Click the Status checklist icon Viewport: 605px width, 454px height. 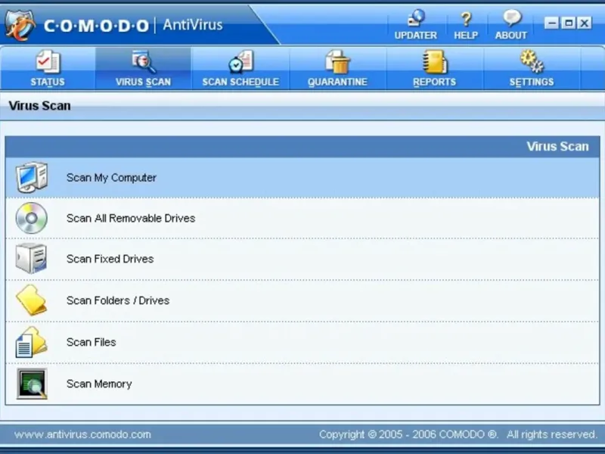(48, 61)
